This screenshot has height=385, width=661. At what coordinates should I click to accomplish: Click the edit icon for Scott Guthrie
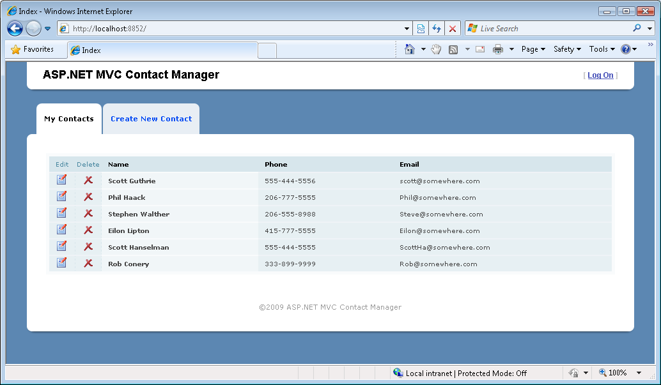pos(61,180)
